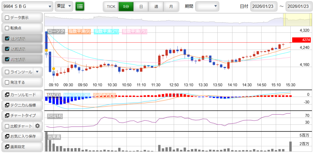Click the green list icon button
The height and width of the screenshot is (153, 314).
[x=80, y=6]
